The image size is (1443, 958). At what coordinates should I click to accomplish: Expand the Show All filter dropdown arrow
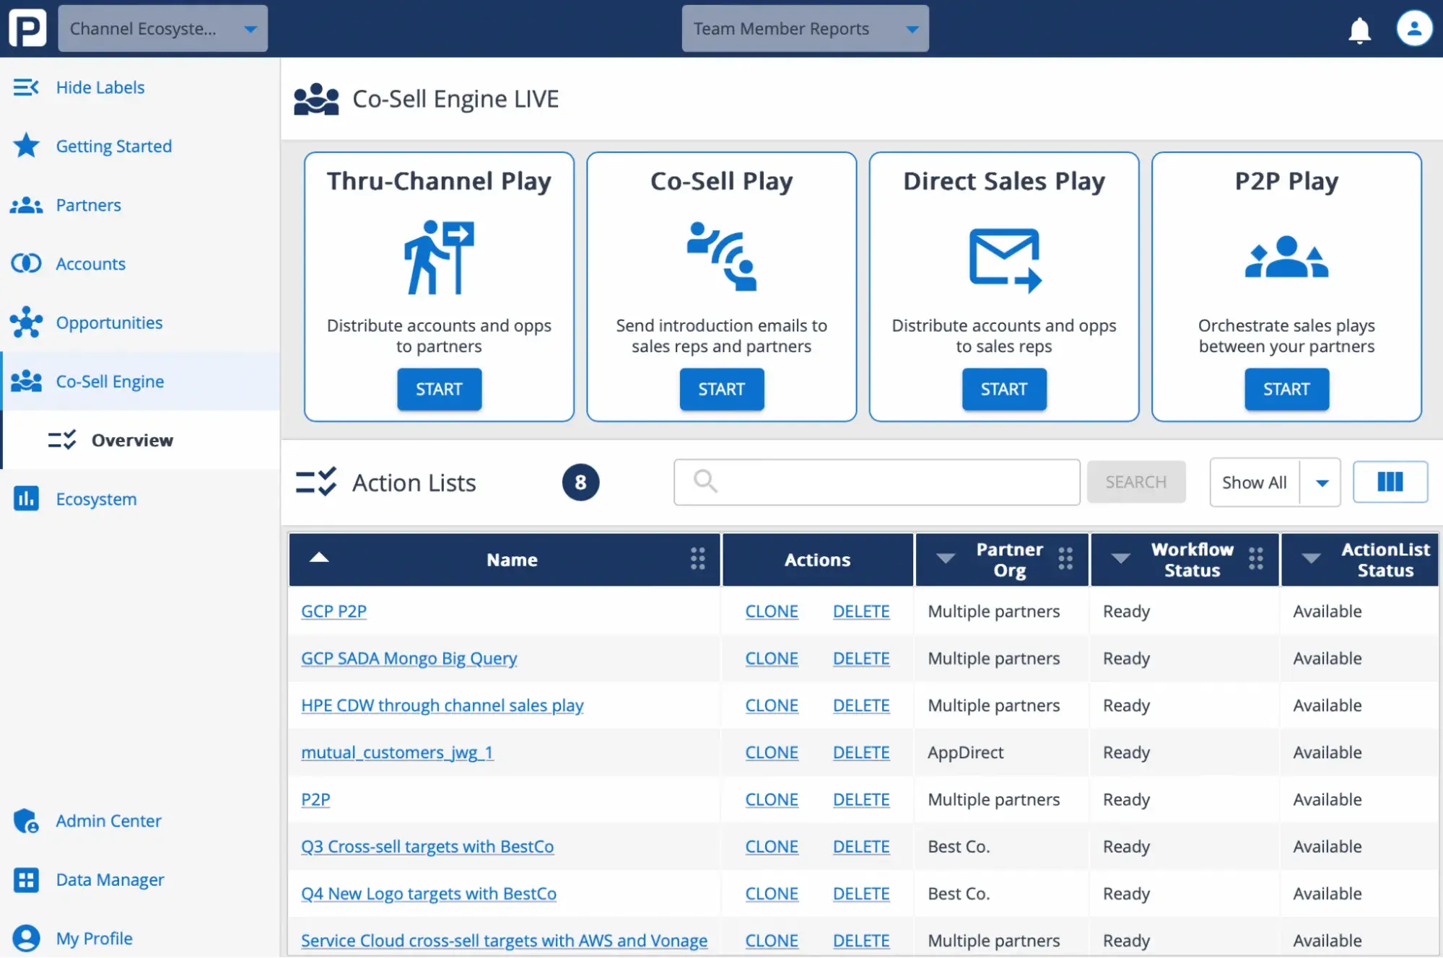[1321, 483]
